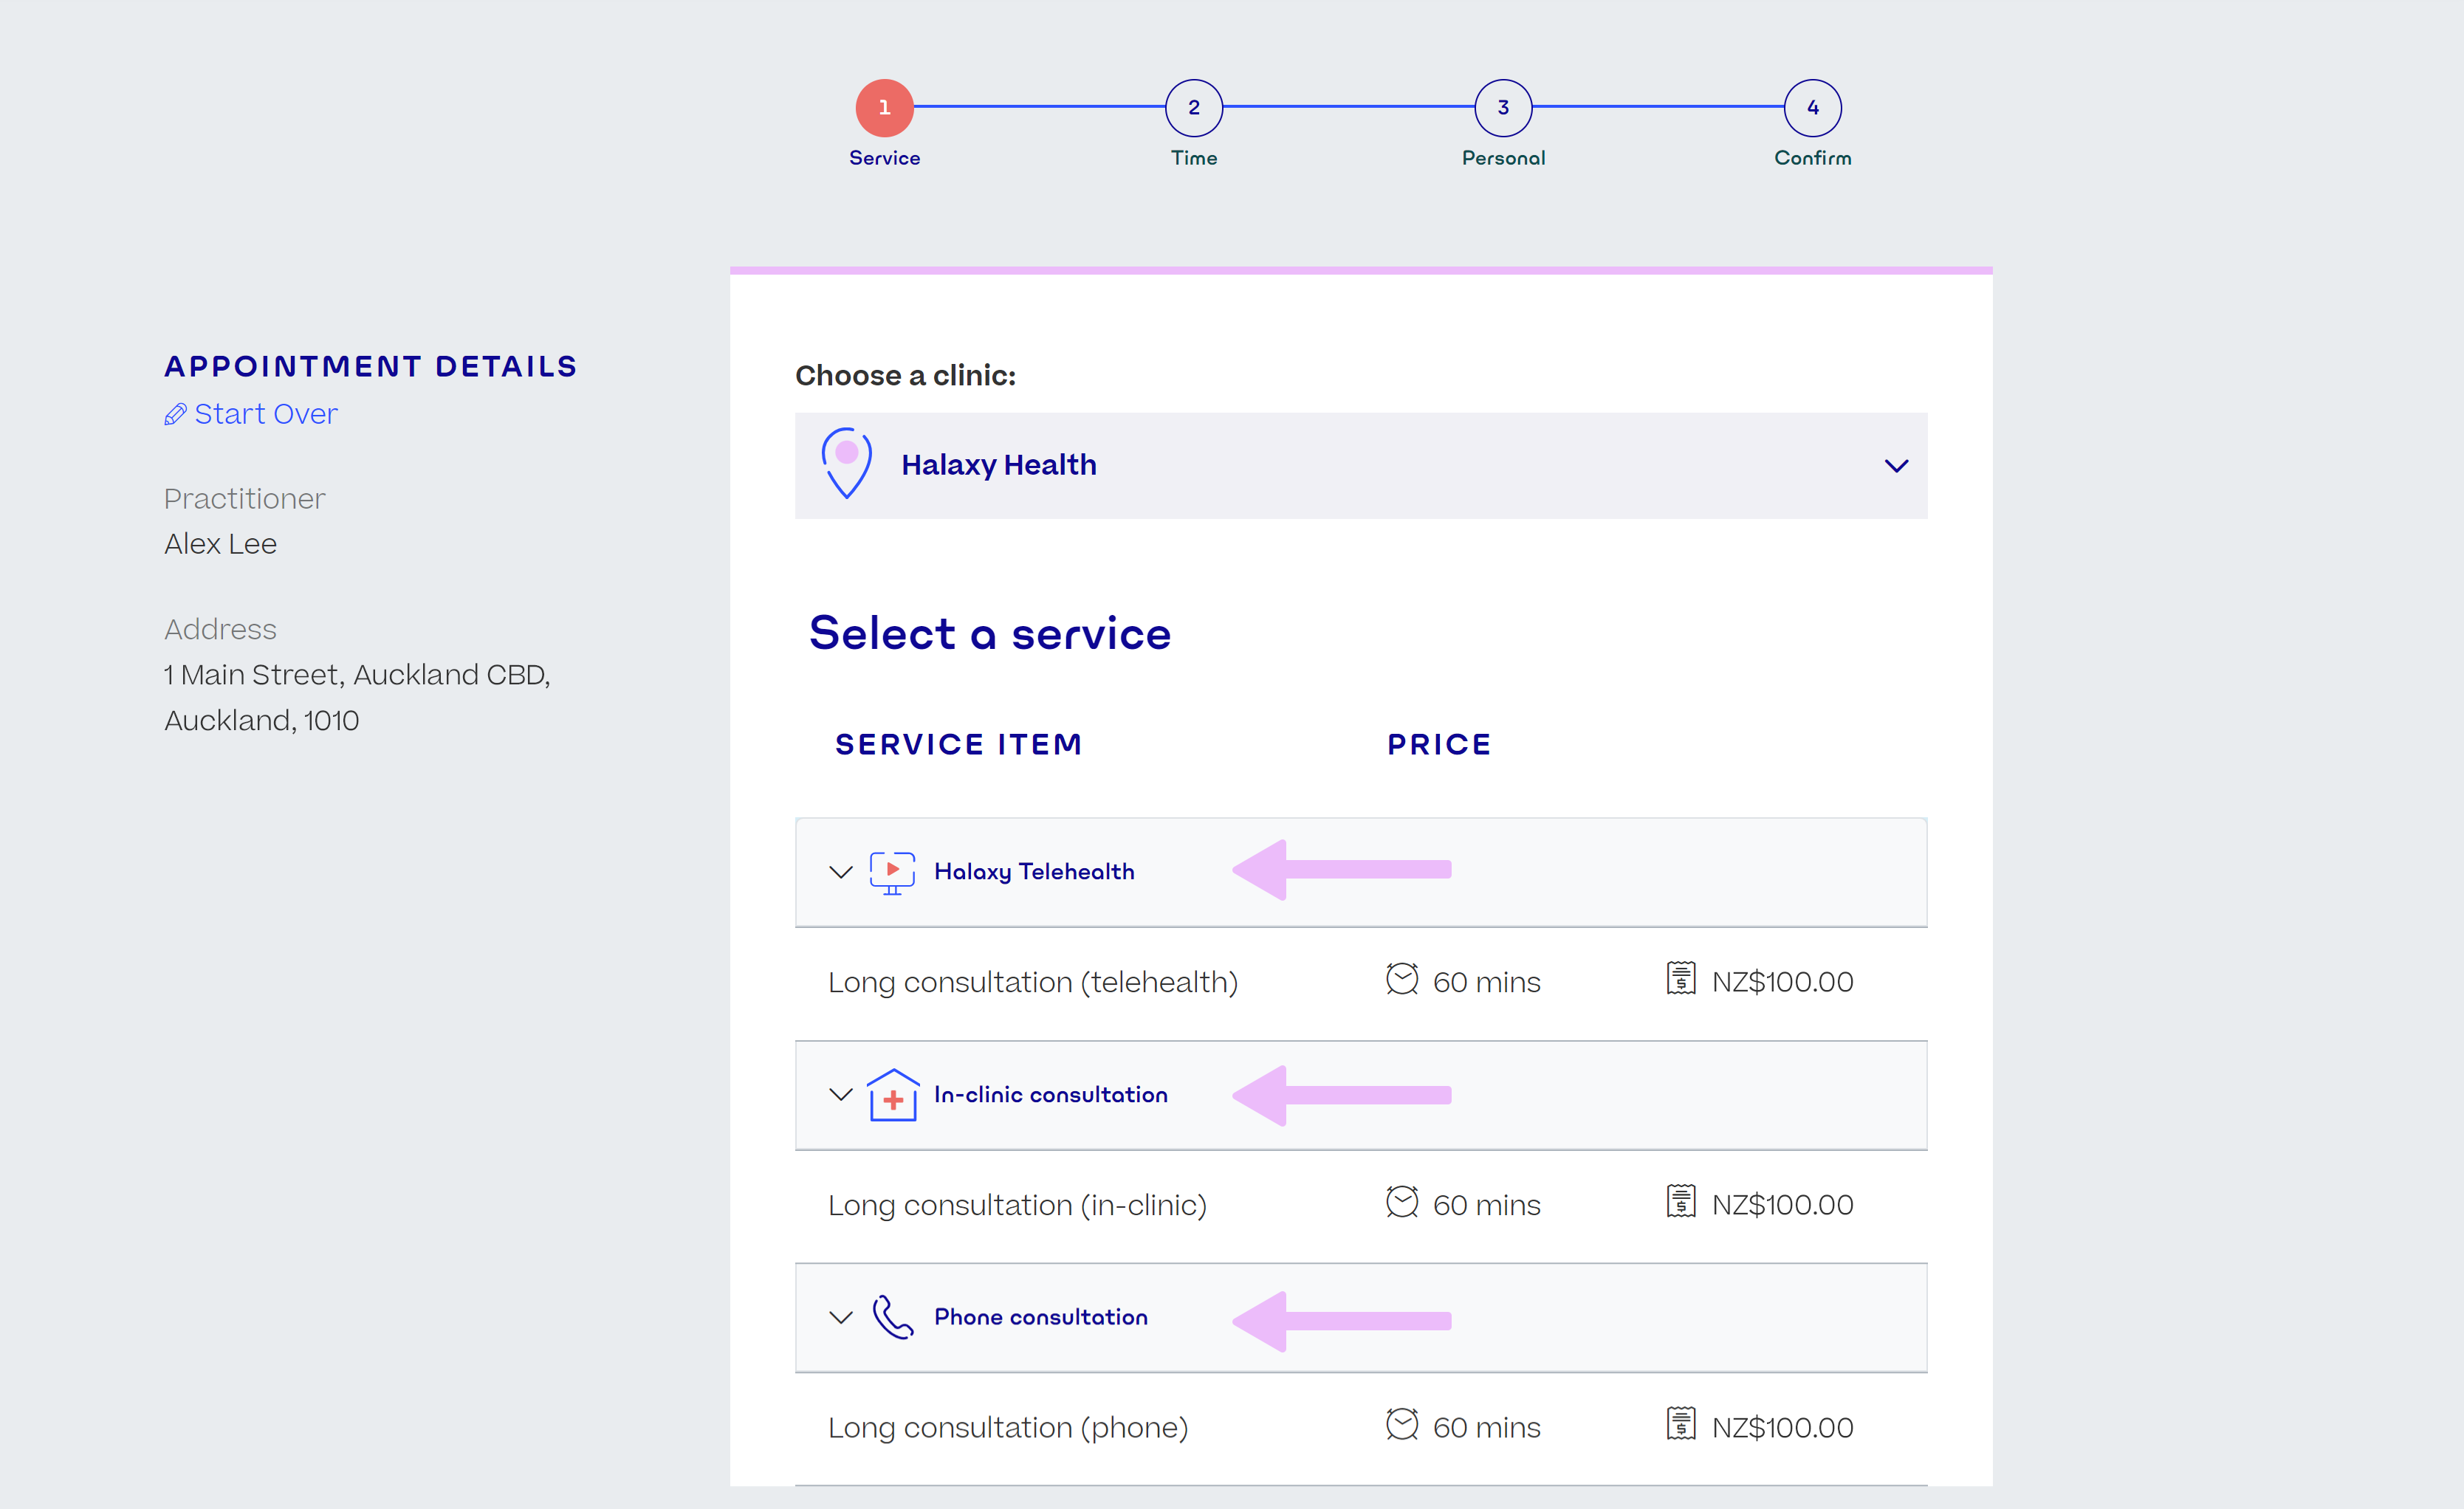Choose Long consultation (in-clinic) service

[1017, 1205]
